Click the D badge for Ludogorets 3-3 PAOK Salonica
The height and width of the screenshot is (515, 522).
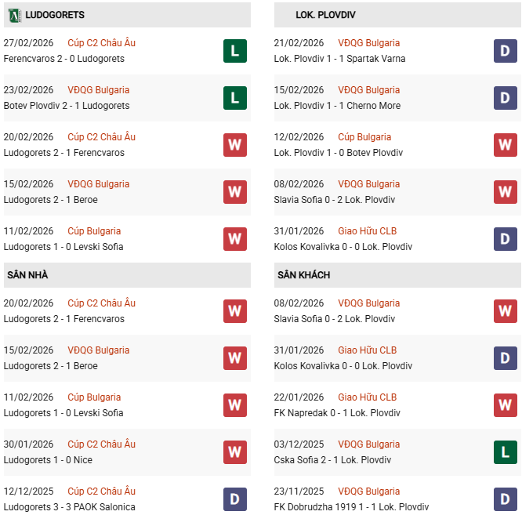pos(235,499)
